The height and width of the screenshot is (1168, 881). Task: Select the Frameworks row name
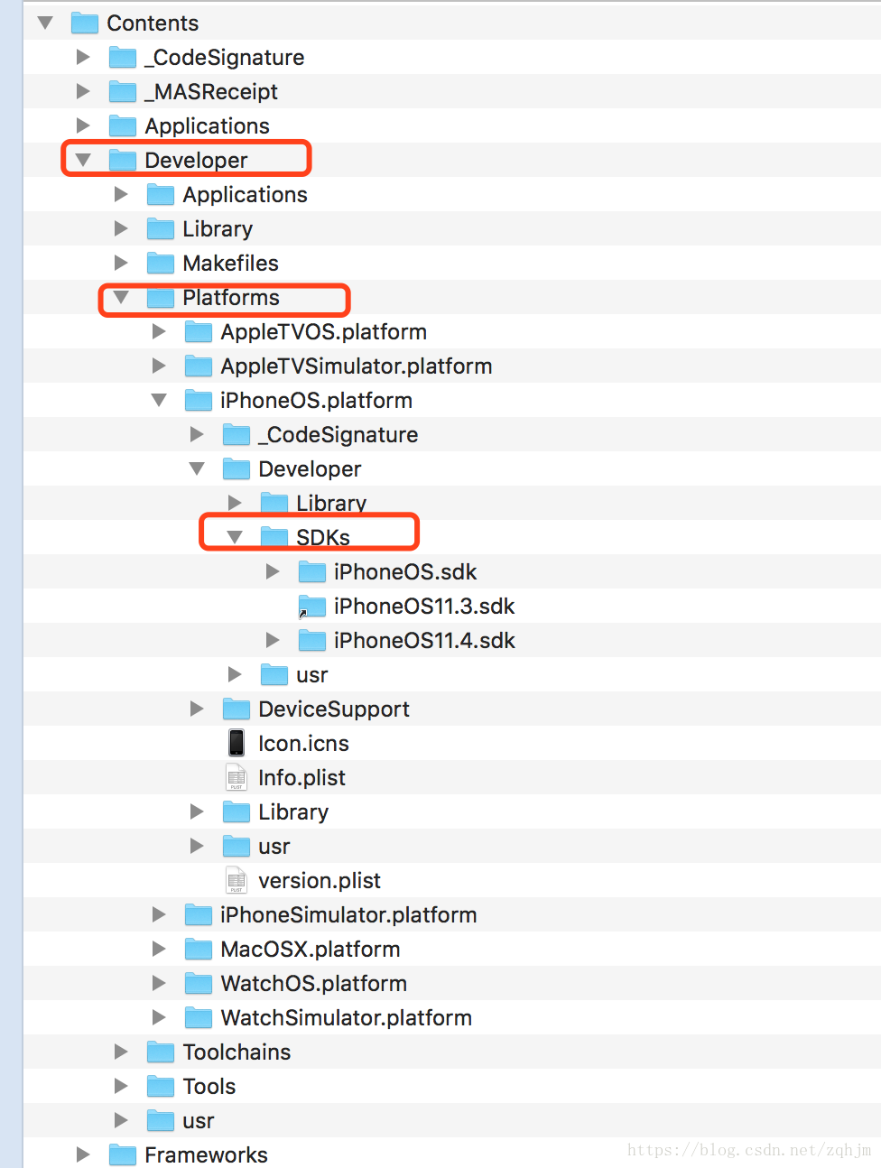pos(206,1154)
